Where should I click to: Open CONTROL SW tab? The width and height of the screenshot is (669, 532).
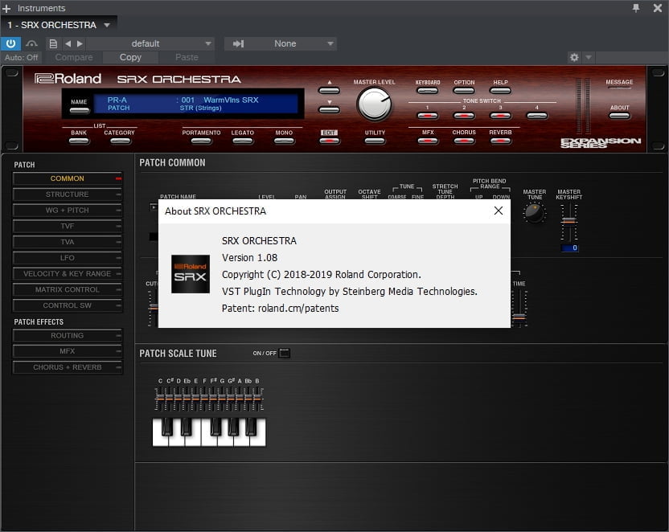68,305
